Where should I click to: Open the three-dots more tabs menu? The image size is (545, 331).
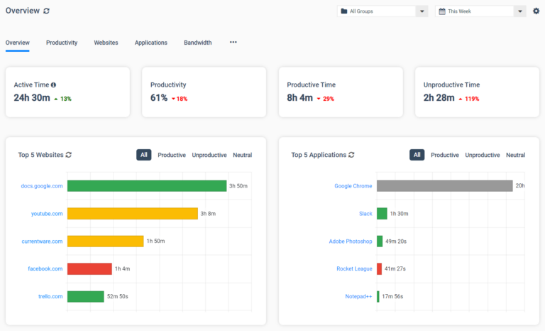point(233,42)
